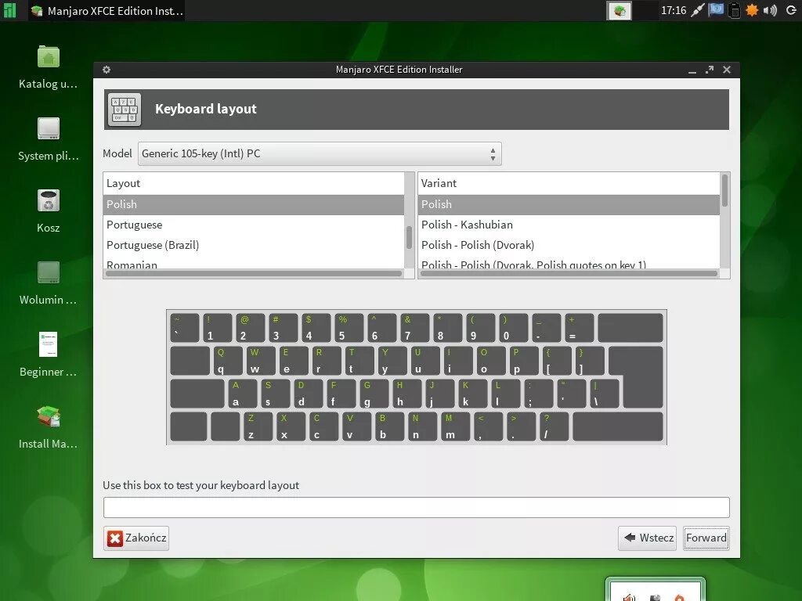Viewport: 802px width, 601px height.
Task: Select Romanian in the Layout list
Action: click(x=253, y=264)
